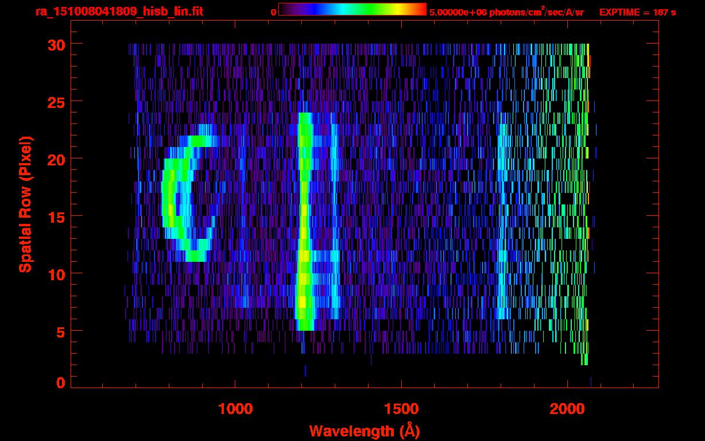Image resolution: width=705 pixels, height=441 pixels.
Task: Click the rainbow color scale bar
Action: (352, 10)
